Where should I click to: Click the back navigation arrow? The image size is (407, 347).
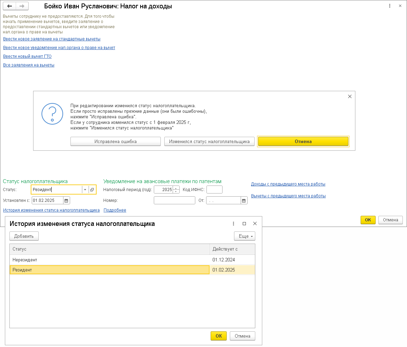tap(10, 6)
